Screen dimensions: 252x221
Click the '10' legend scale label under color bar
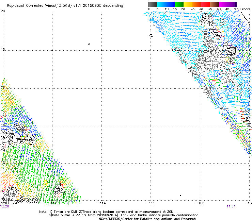(x=167, y=9)
